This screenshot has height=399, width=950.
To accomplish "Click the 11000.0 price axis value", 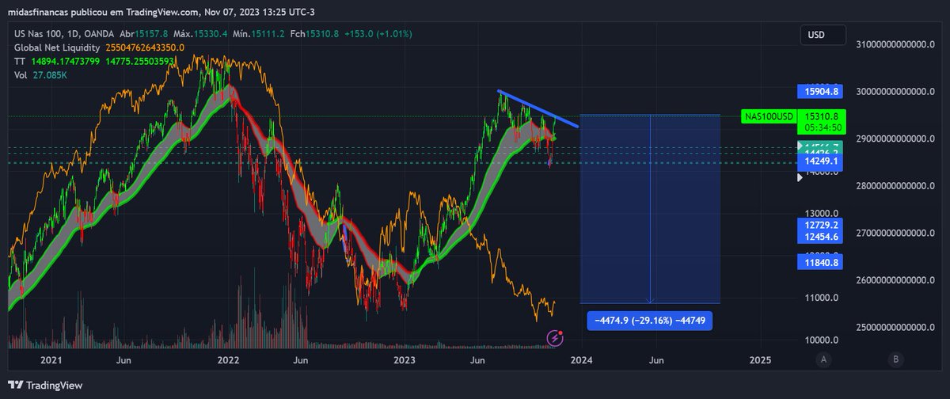I will click(822, 298).
